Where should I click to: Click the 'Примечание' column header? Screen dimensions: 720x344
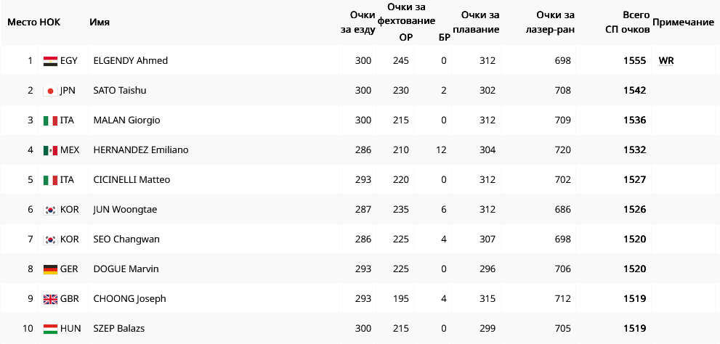click(683, 22)
